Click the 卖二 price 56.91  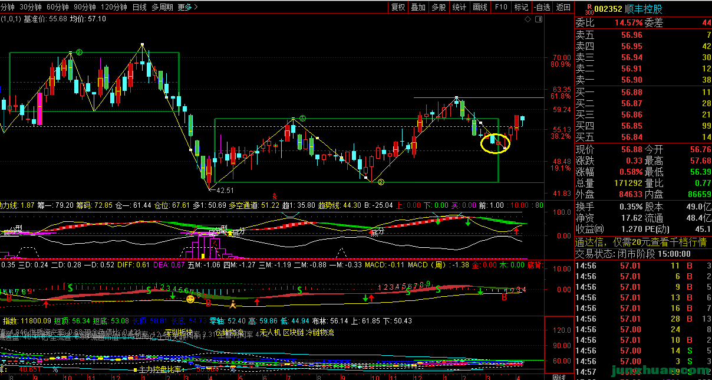(632, 68)
